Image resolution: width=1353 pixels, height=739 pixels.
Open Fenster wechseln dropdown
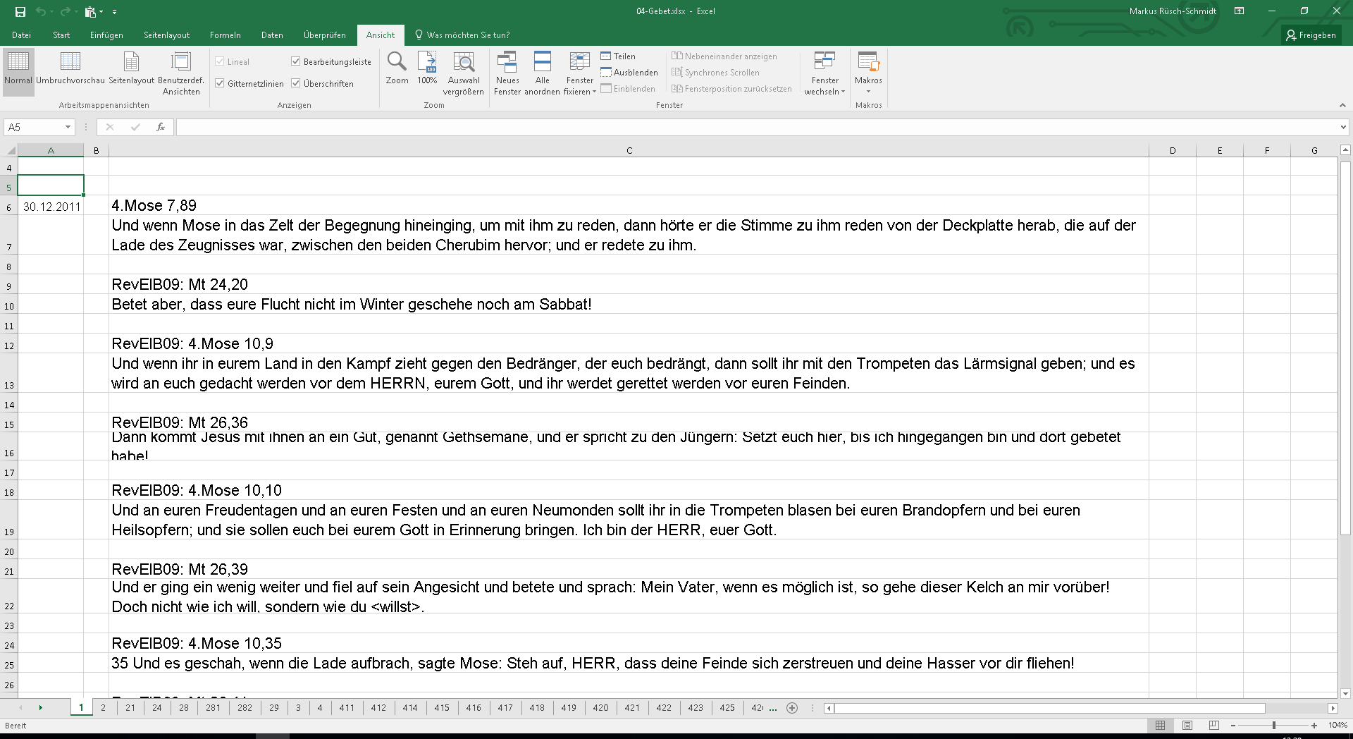[x=824, y=73]
